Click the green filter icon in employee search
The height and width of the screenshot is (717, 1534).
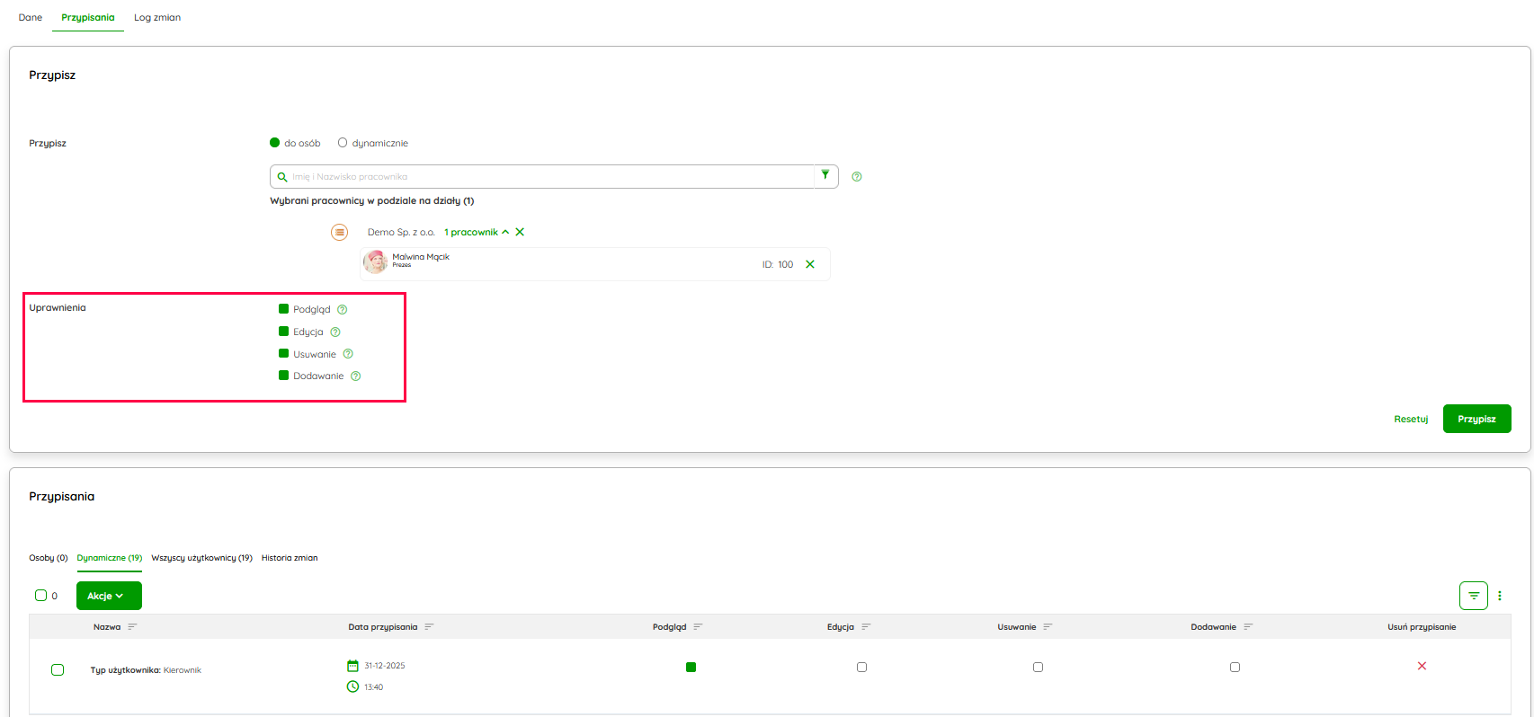(825, 175)
